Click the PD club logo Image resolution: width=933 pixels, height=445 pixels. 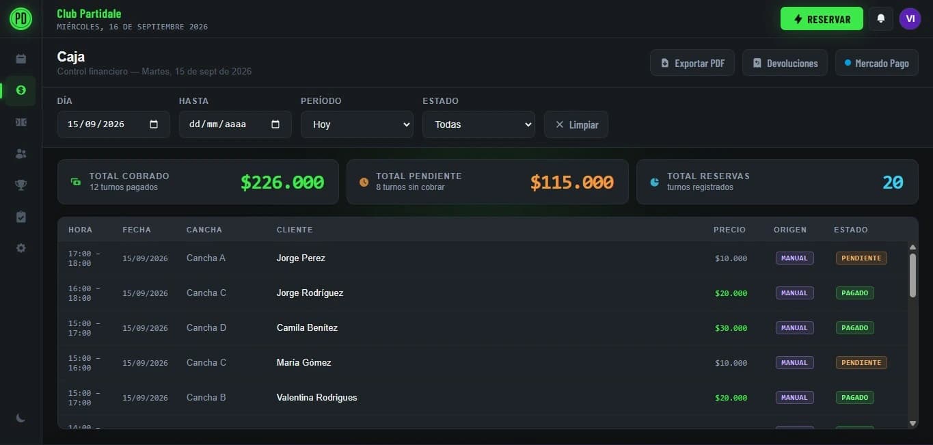click(x=21, y=18)
